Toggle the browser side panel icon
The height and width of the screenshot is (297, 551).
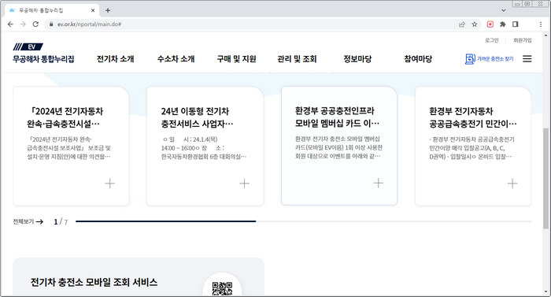click(516, 24)
